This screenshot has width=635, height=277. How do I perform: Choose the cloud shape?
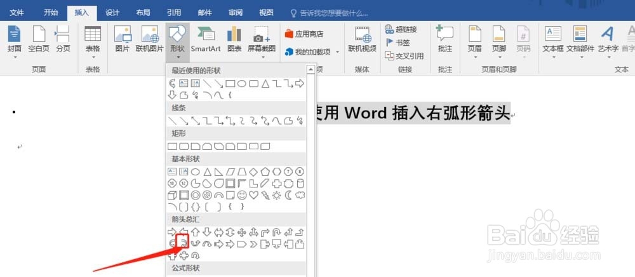[300, 195]
